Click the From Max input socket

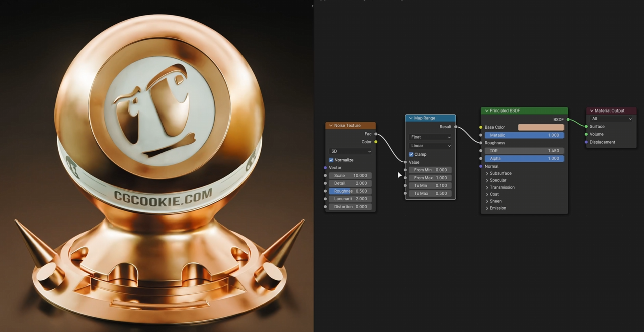pos(405,178)
